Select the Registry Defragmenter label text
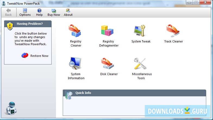Screen dimensions: 213x120 [109, 44]
